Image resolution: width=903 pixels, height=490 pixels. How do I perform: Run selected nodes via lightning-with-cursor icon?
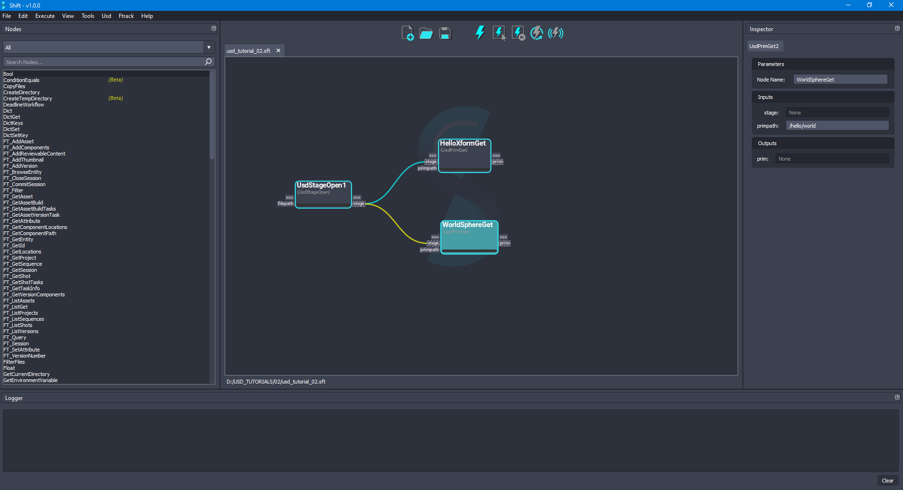tap(498, 33)
